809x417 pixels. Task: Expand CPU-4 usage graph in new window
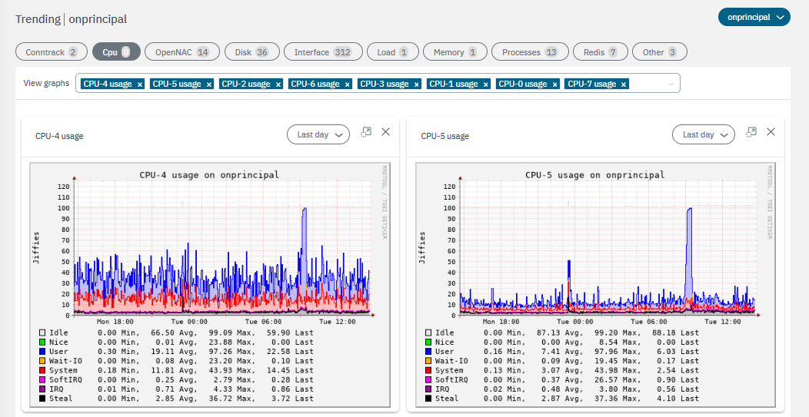pyautogui.click(x=366, y=132)
